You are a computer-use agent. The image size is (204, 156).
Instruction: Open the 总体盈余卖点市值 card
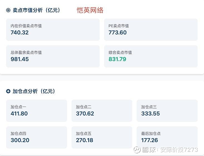point(53,56)
